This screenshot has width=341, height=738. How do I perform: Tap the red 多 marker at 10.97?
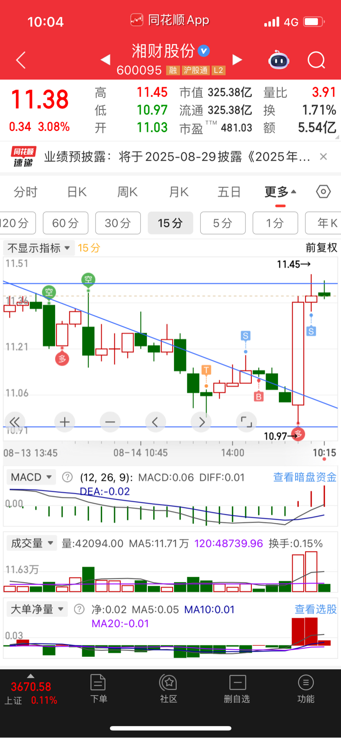[x=298, y=434]
